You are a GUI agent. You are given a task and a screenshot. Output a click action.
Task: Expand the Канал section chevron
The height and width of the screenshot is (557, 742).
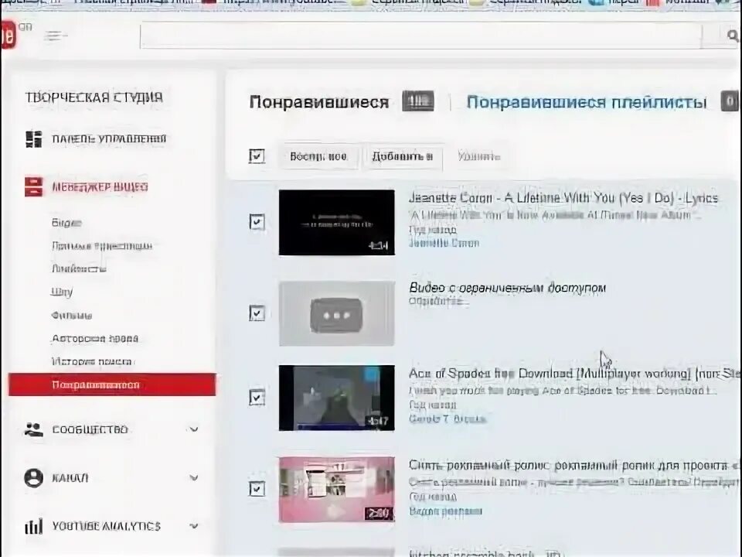(x=193, y=478)
